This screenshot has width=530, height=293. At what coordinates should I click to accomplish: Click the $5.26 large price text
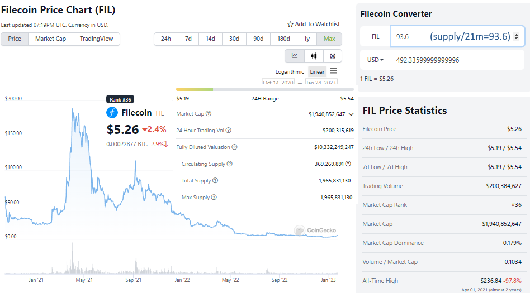pos(122,129)
